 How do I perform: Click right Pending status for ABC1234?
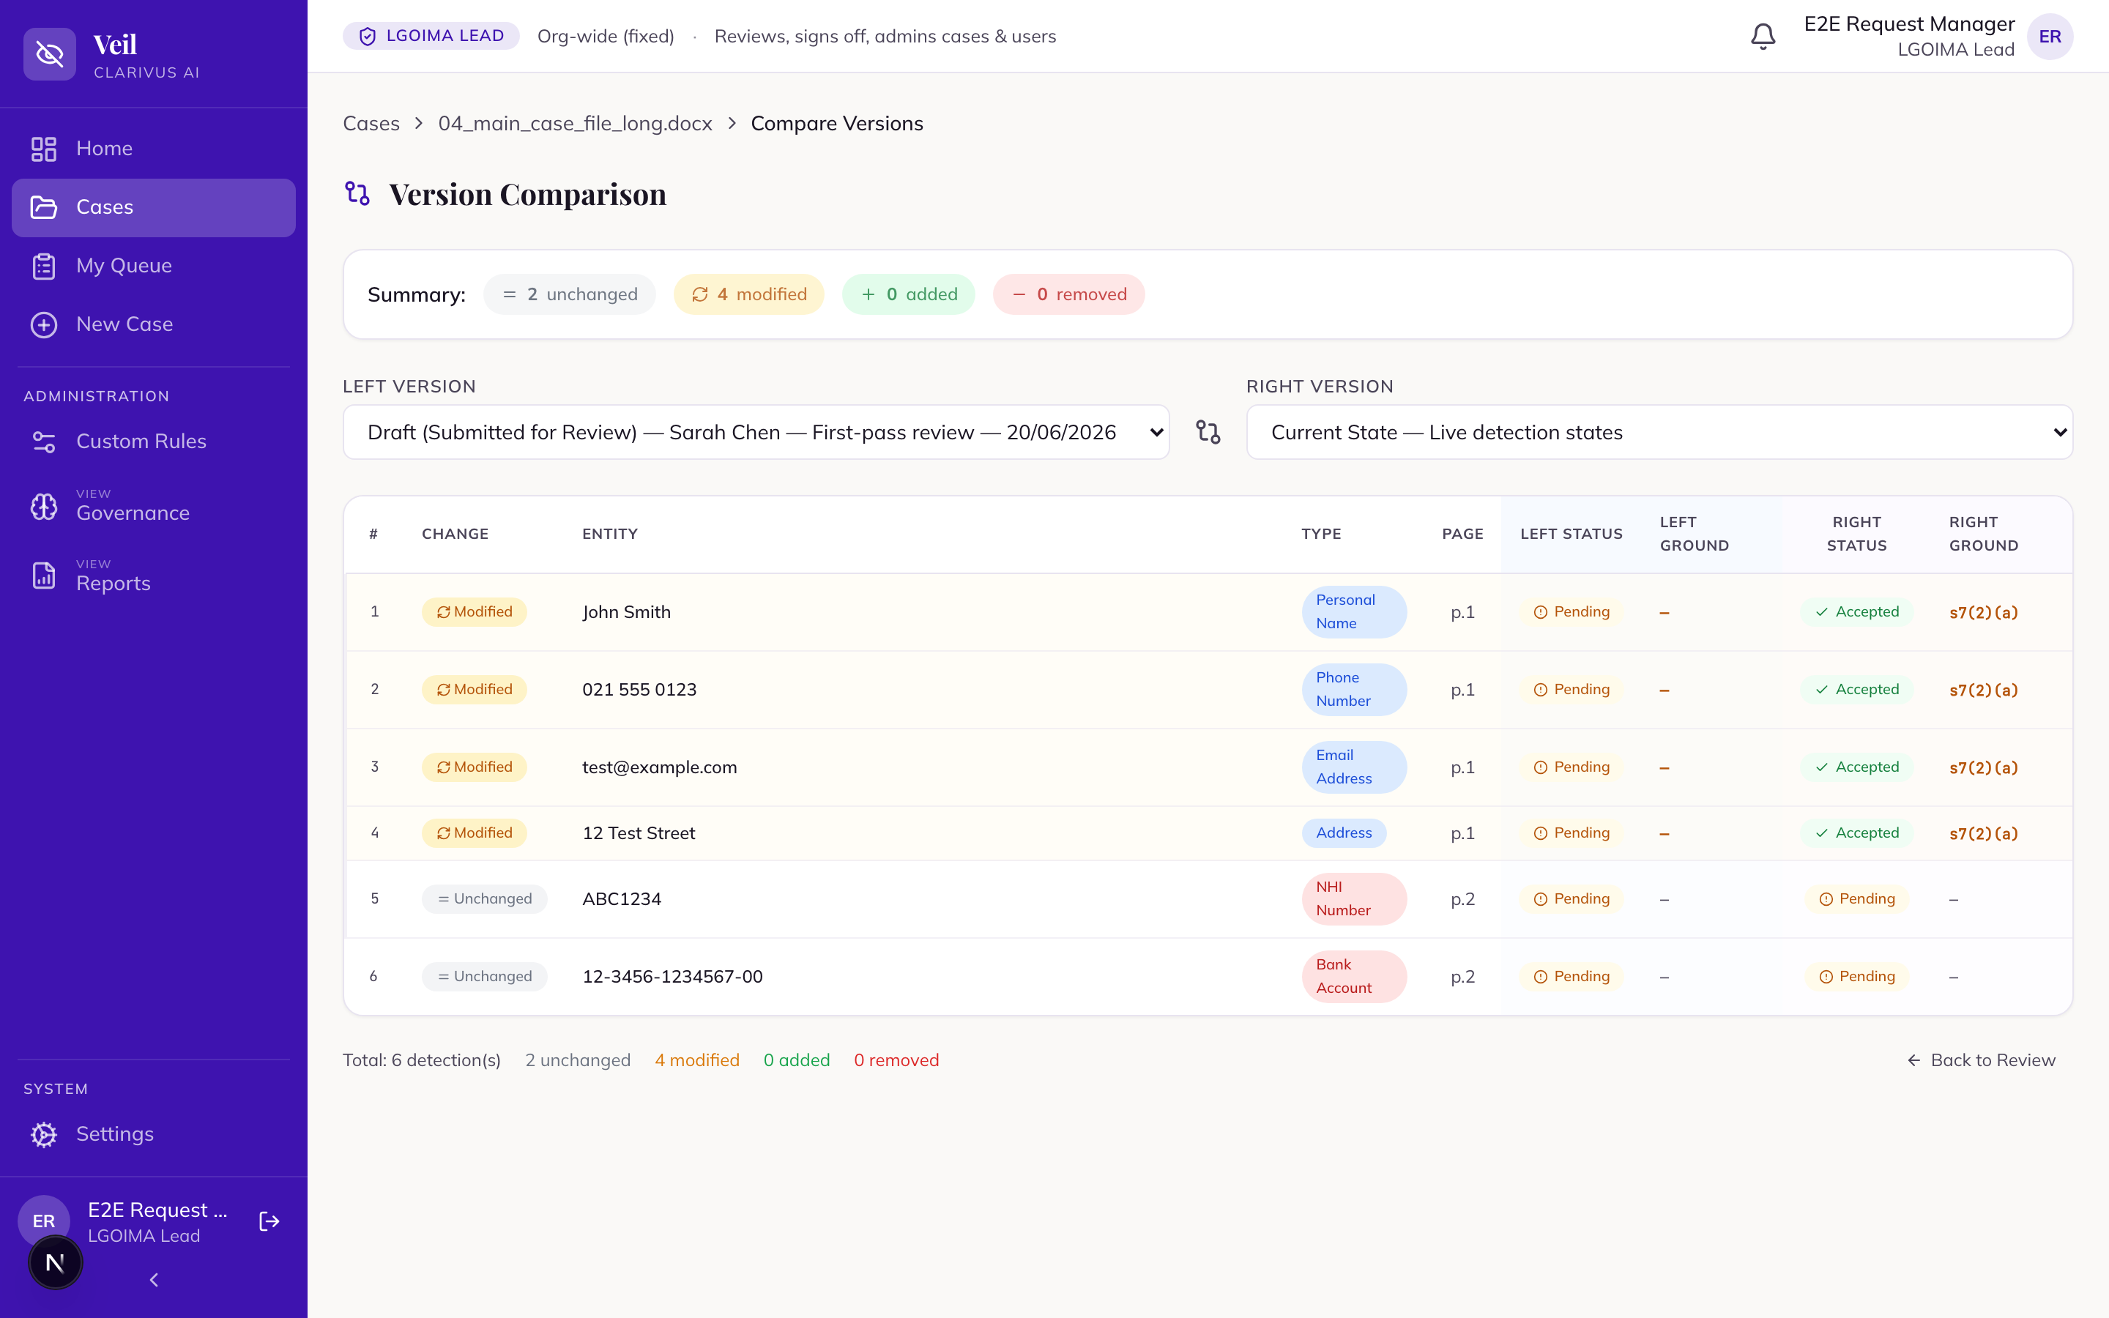coord(1857,898)
